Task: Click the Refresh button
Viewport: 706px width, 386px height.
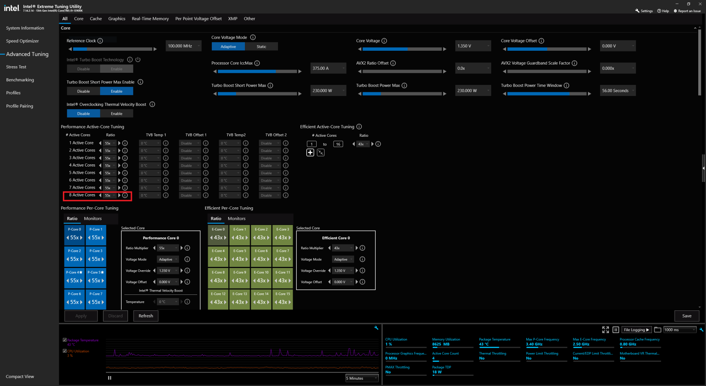Action: pyautogui.click(x=146, y=316)
